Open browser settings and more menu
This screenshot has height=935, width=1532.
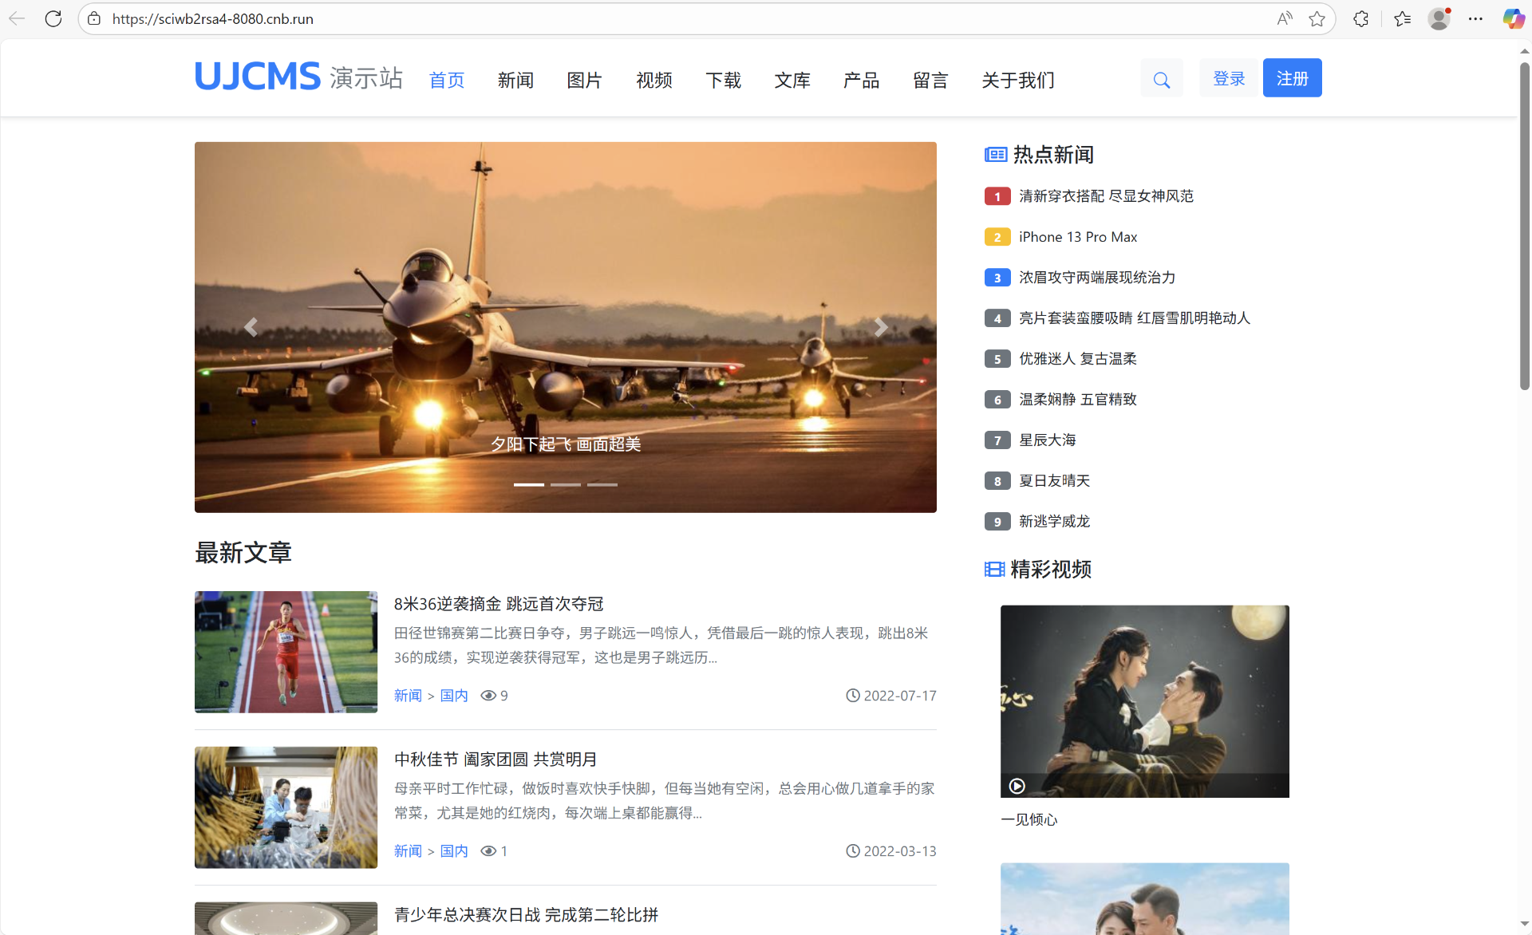[x=1476, y=18]
